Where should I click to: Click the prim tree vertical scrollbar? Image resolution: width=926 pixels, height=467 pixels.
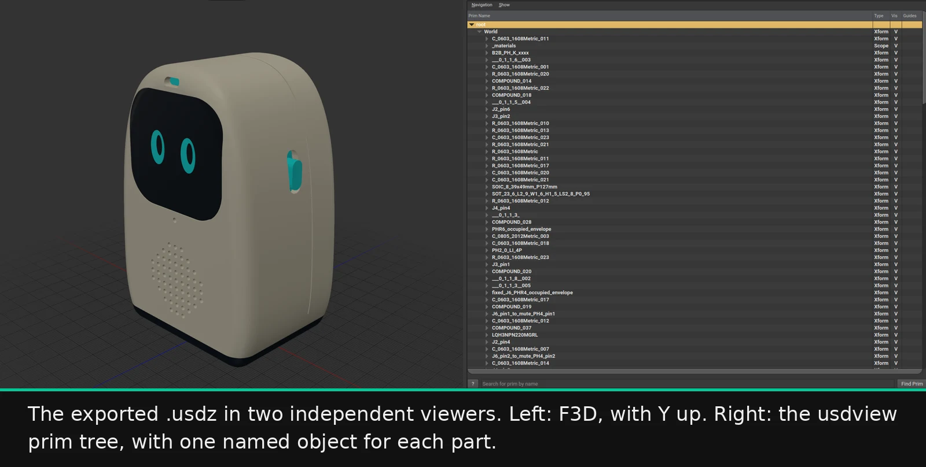924,58
